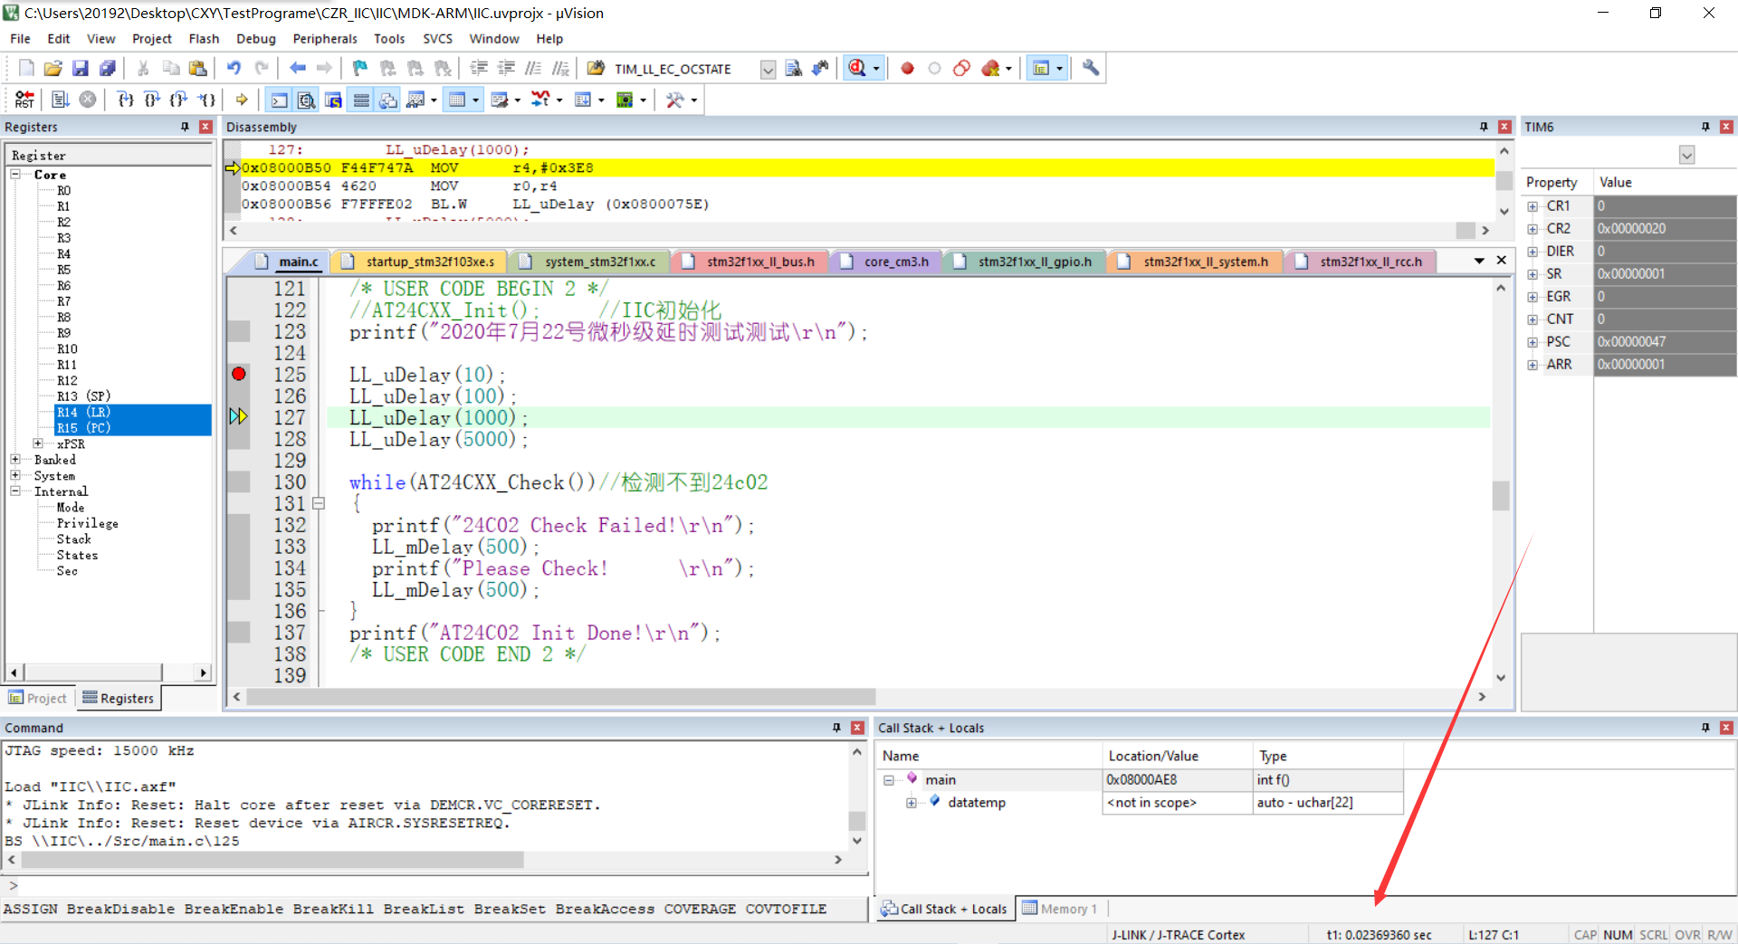Toggle the Registers window button
The image size is (1738, 944).
tap(361, 100)
